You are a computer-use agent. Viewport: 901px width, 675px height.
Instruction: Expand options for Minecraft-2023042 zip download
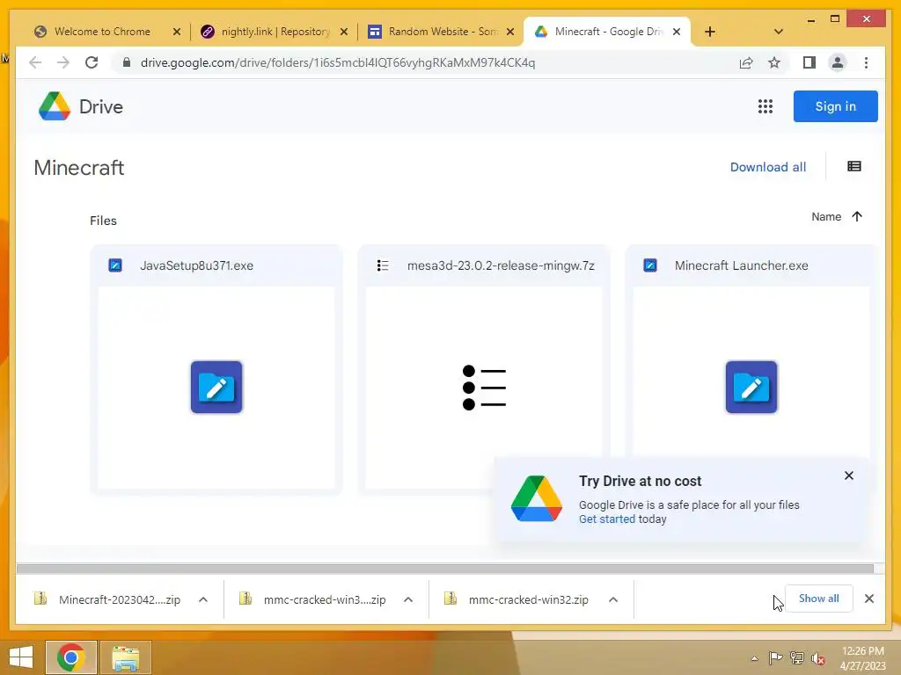point(203,599)
